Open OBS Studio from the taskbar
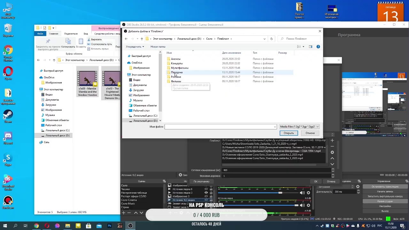Viewport: 409px width, 230px height. click(x=130, y=226)
